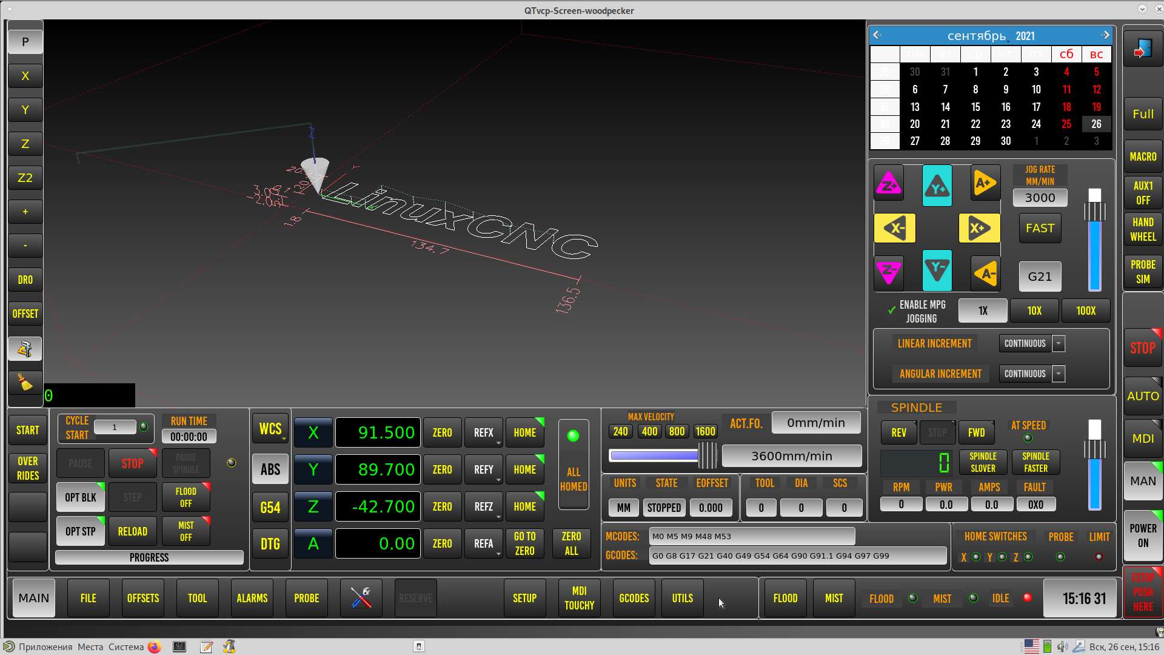
Task: Toggle OPT BLK optional block
Action: tap(81, 497)
